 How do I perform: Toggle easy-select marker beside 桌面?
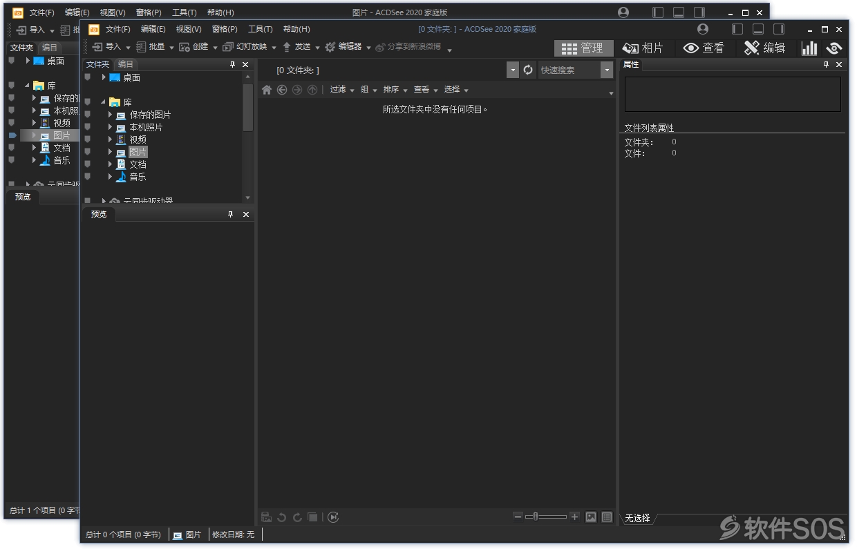[87, 77]
